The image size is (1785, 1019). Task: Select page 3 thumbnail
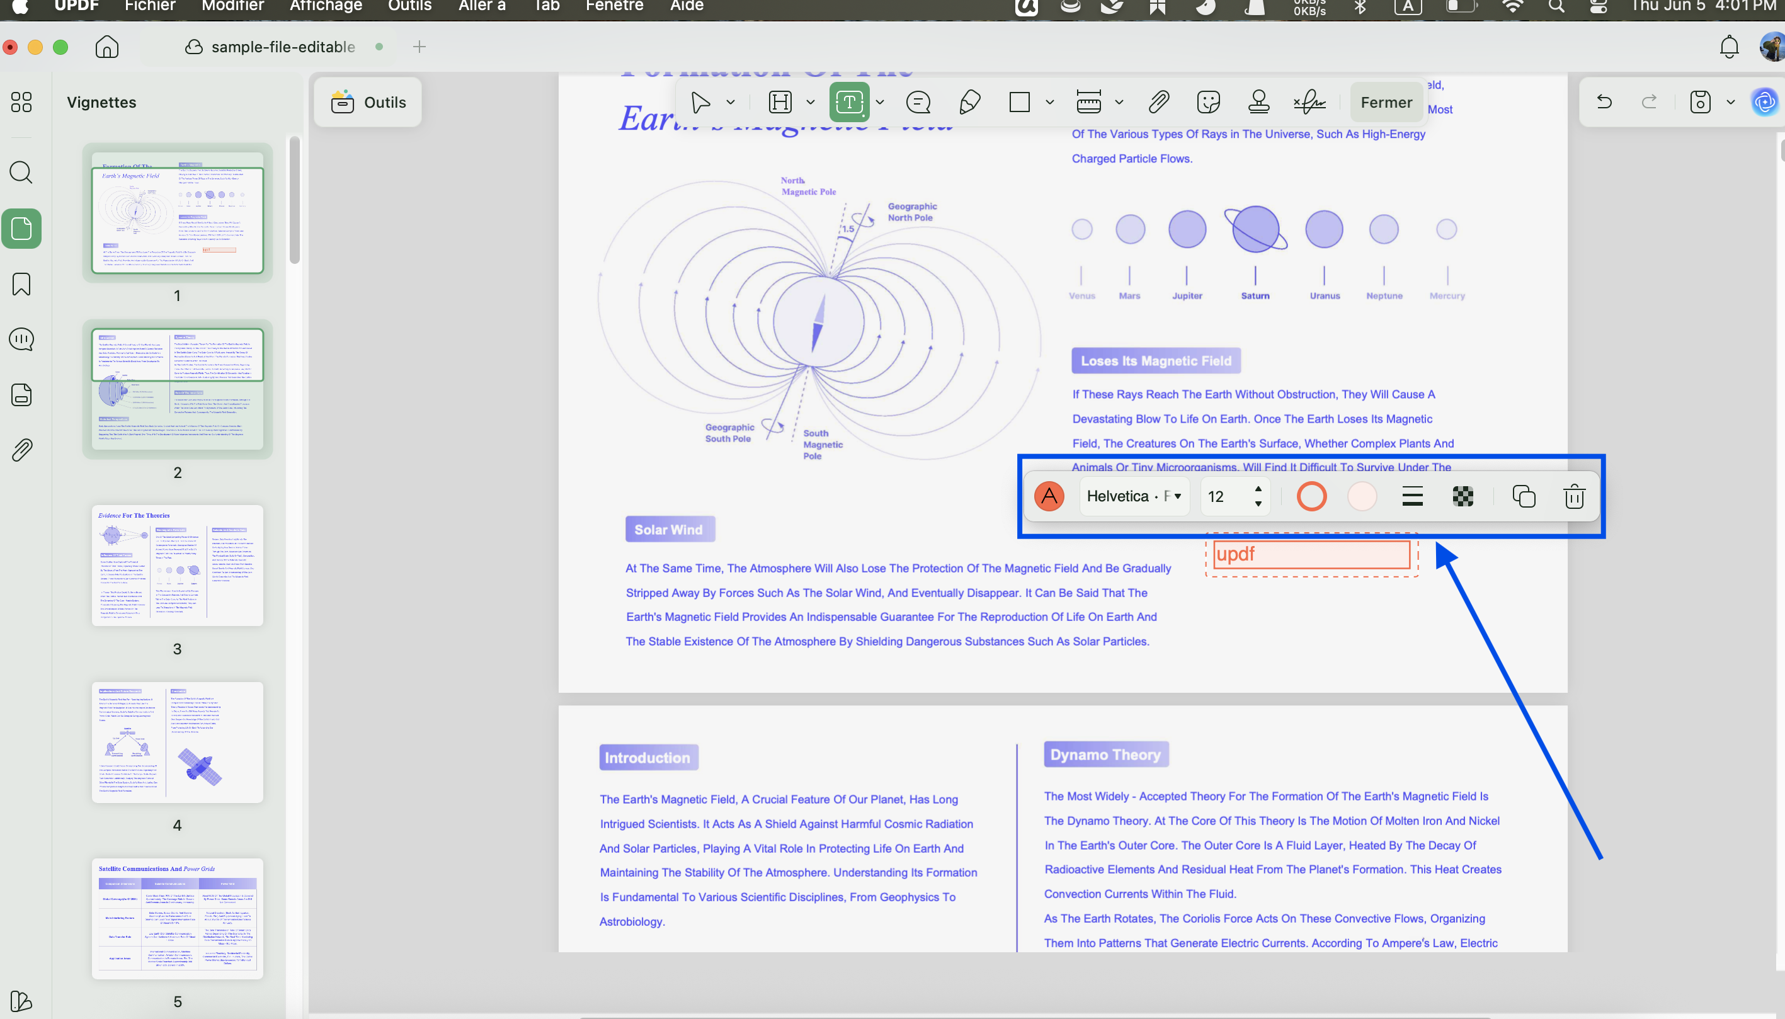pyautogui.click(x=178, y=566)
